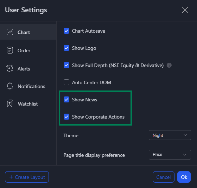Click the Notifications bell icon
Viewport: 197px width, 188px height.
click(x=10, y=86)
